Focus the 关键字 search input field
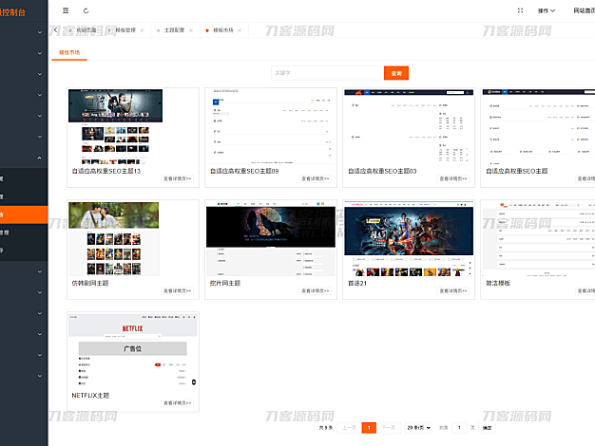The width and height of the screenshot is (595, 446). pyautogui.click(x=326, y=73)
